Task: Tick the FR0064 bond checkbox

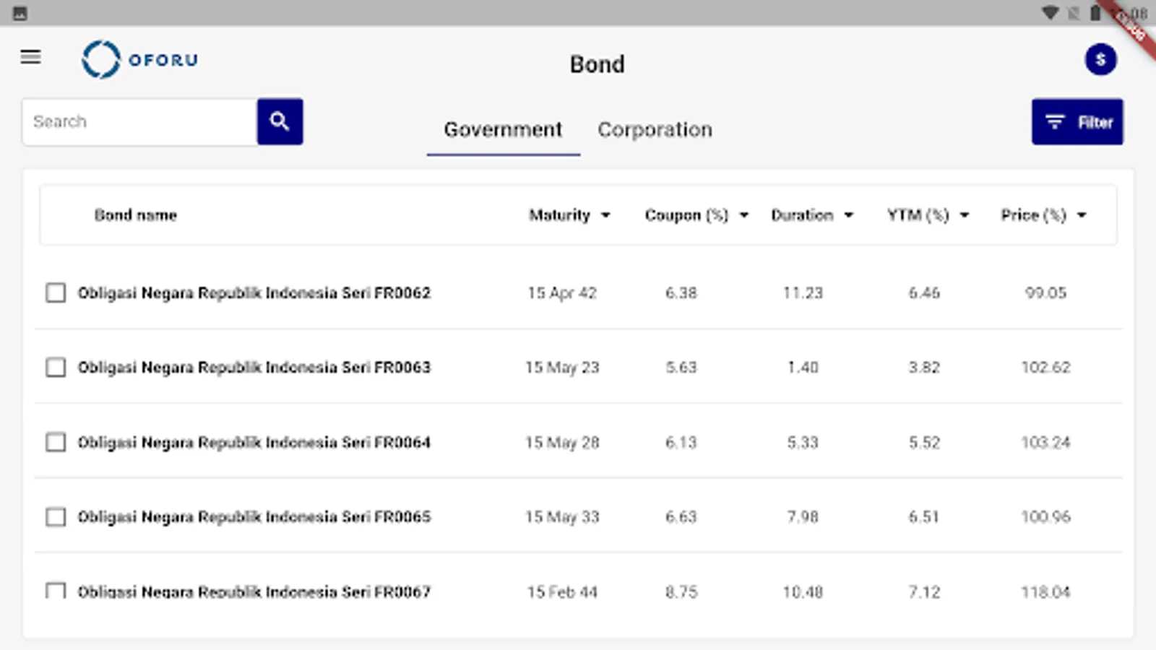Action: click(x=56, y=442)
